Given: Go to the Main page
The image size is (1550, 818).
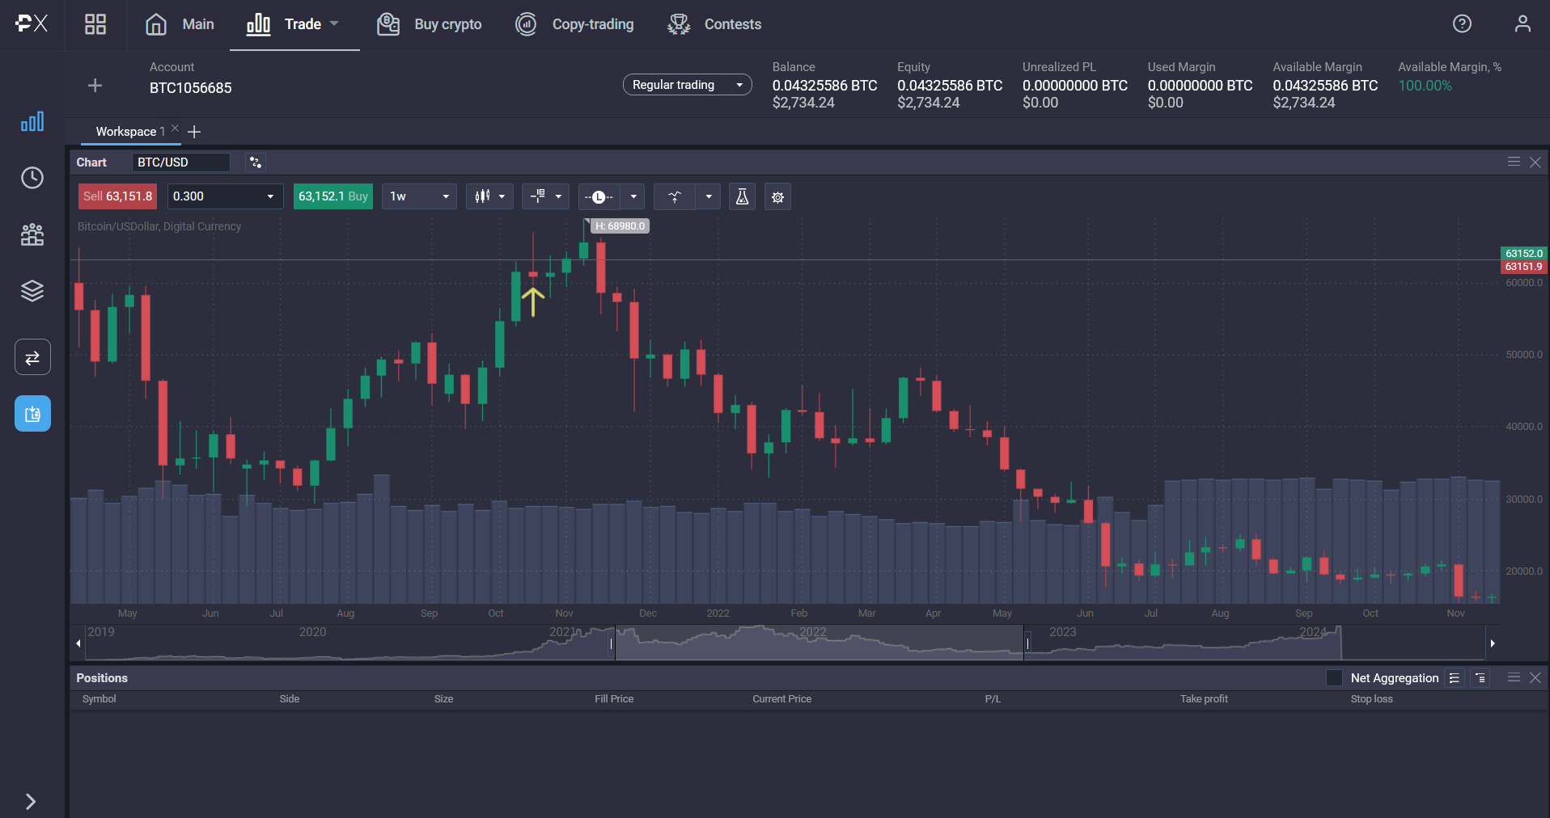Looking at the screenshot, I should pyautogui.click(x=180, y=24).
